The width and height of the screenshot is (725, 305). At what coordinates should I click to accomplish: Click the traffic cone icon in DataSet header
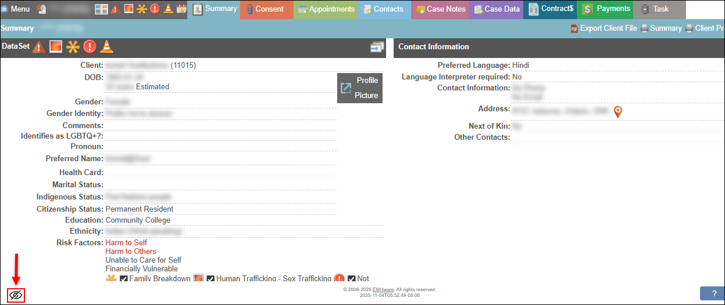pos(107,47)
